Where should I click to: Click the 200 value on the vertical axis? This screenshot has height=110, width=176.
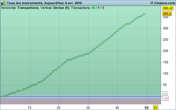[x=166, y=51]
